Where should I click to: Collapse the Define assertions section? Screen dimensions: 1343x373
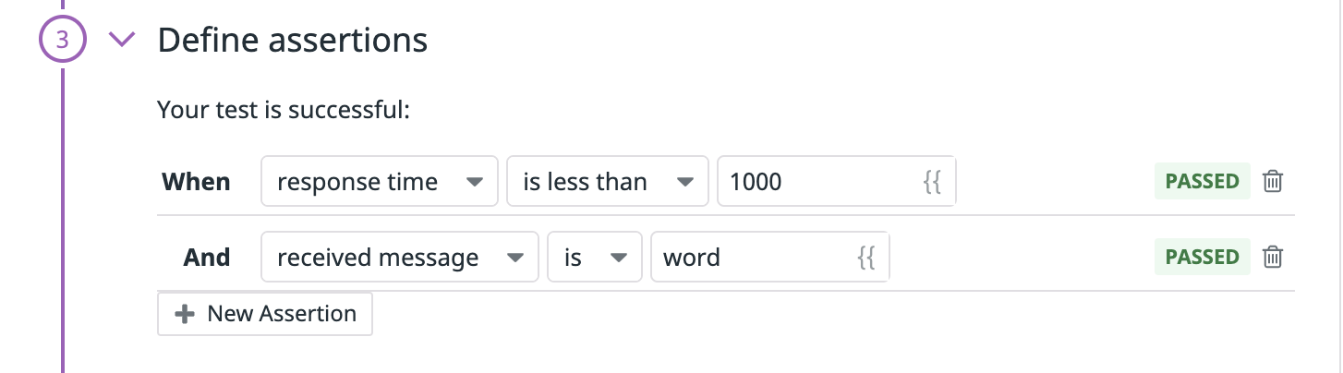tap(122, 40)
